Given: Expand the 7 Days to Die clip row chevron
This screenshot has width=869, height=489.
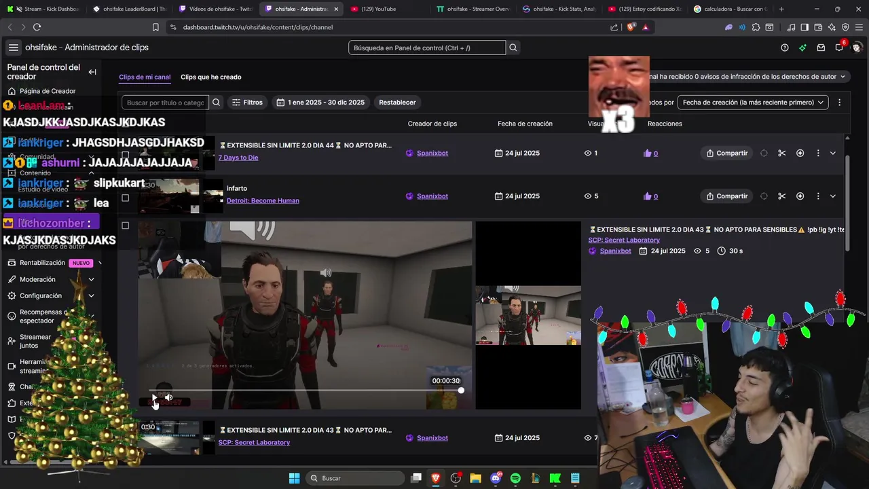Looking at the screenshot, I should pyautogui.click(x=833, y=153).
